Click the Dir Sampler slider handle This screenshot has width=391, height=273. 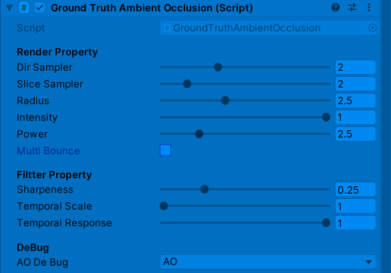218,67
